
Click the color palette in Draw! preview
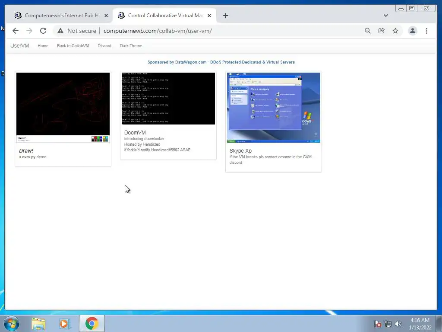pyautogui.click(x=100, y=139)
